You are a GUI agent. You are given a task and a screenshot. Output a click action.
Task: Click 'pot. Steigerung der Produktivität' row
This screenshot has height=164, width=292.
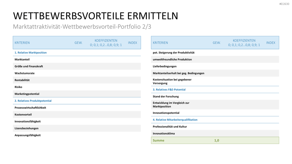click(x=215, y=53)
